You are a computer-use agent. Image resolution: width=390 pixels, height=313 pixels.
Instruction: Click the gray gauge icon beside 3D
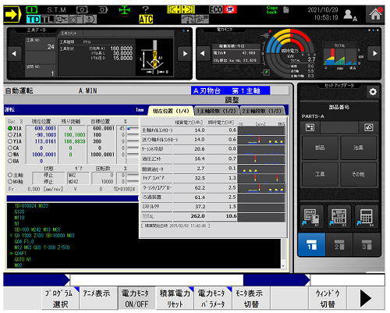point(188,19)
